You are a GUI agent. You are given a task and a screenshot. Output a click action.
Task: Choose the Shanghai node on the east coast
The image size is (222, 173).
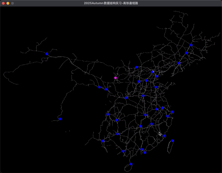pyautogui.click(x=172, y=112)
